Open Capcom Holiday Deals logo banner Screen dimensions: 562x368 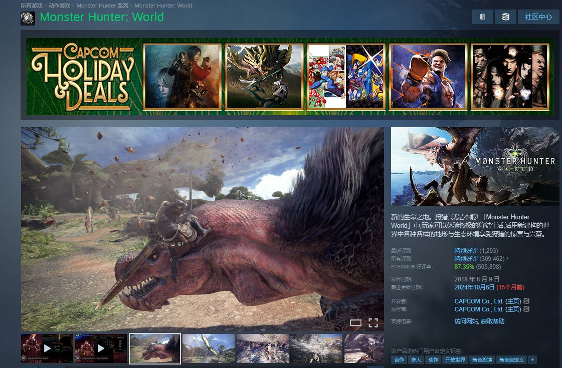click(83, 76)
